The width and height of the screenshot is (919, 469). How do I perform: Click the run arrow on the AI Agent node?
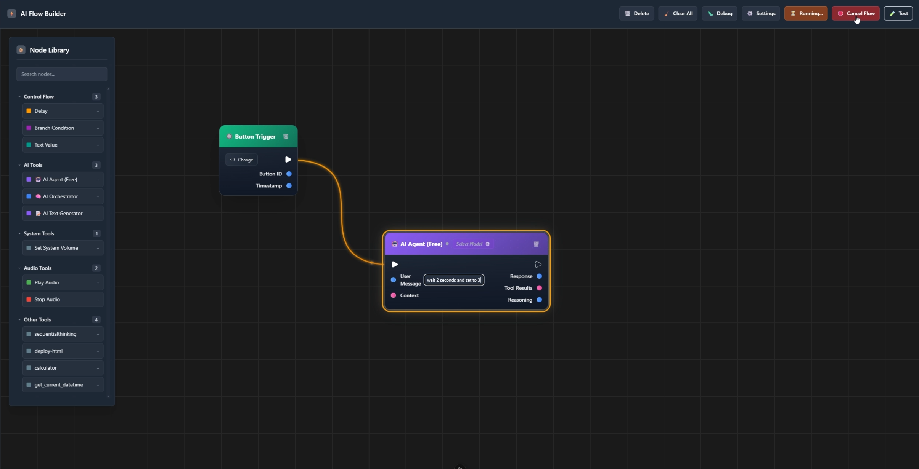pos(538,264)
